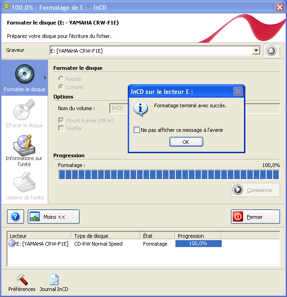The width and height of the screenshot is (287, 297).
Task: Click the 100,0% progress cell in the list
Action: tap(198, 244)
